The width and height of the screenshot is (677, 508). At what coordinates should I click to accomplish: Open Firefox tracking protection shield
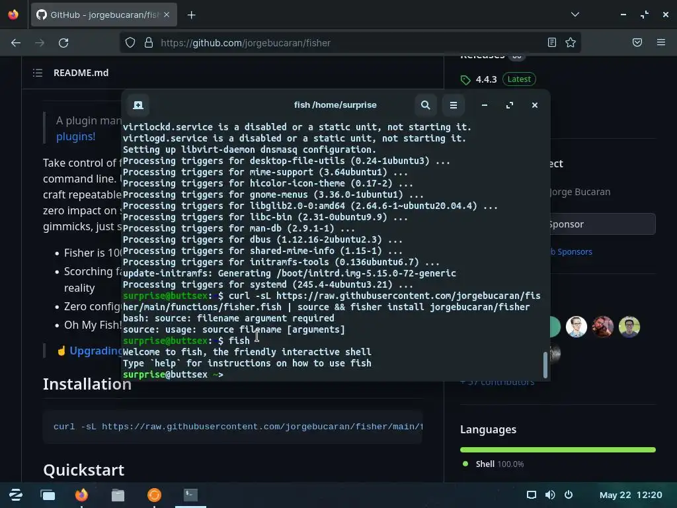pos(130,42)
